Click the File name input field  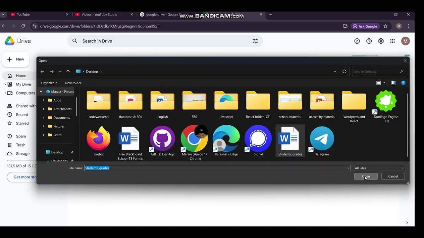(217, 168)
